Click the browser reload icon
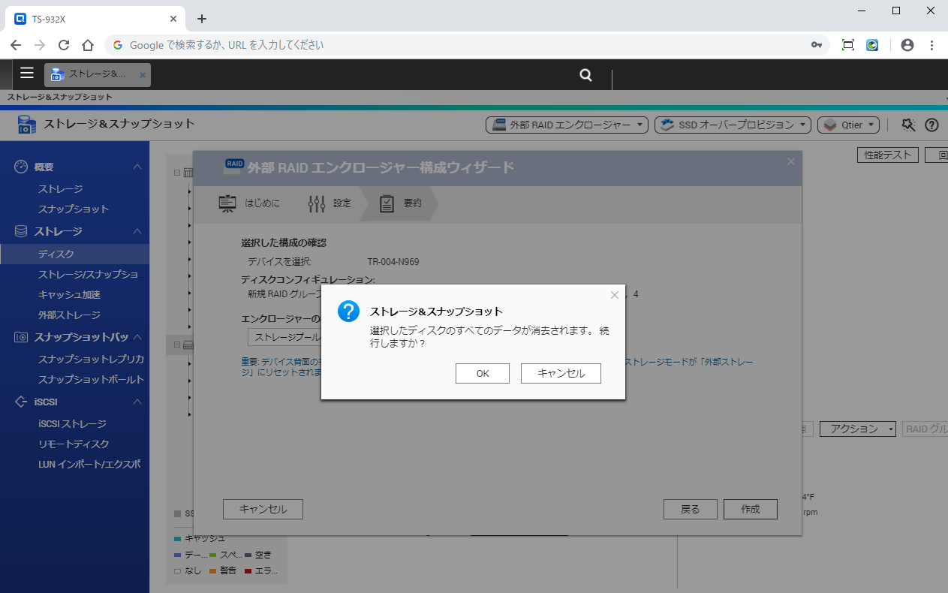This screenshot has height=593, width=948. point(64,45)
